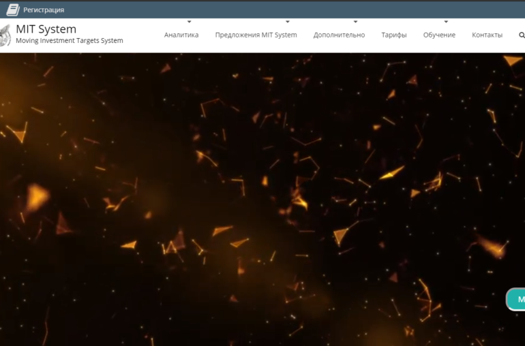Open the Аналитика menu item
This screenshot has height=346, width=525.
tap(181, 35)
